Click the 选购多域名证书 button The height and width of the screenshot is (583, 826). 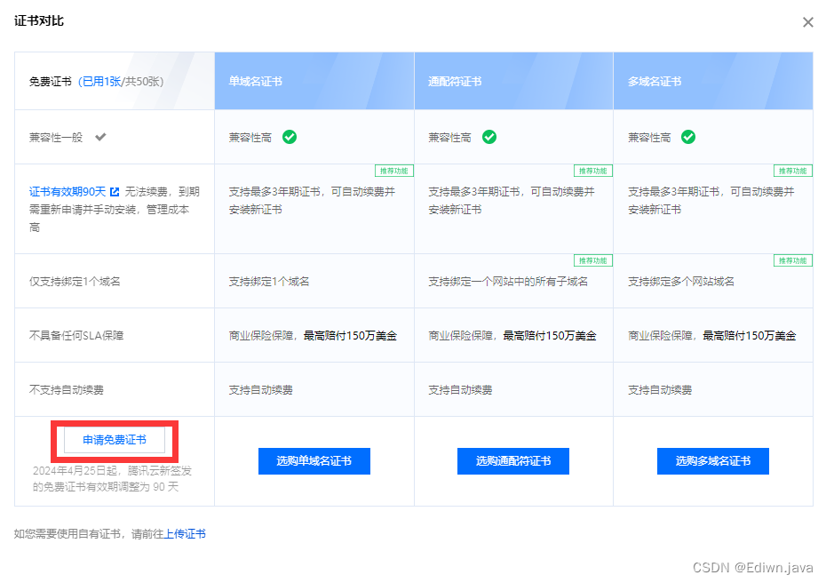click(x=712, y=461)
